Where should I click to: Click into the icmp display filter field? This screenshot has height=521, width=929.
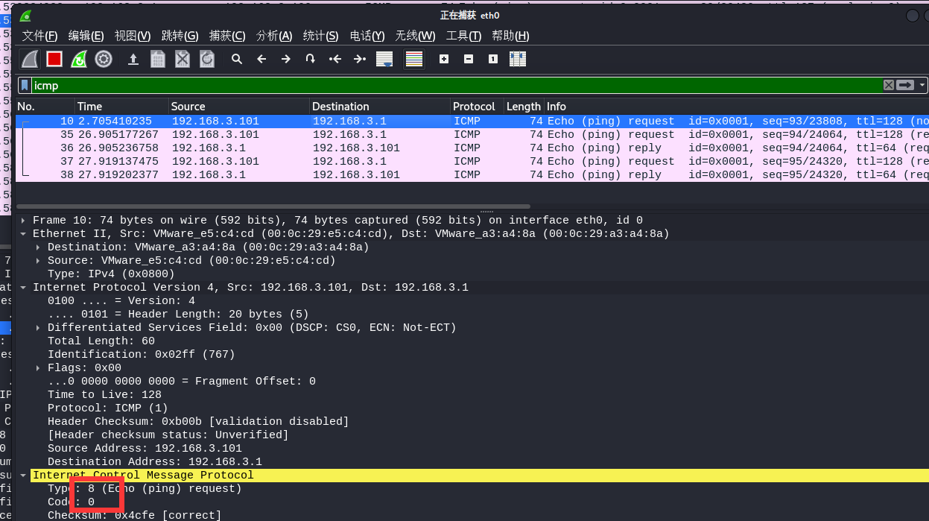[x=457, y=85]
